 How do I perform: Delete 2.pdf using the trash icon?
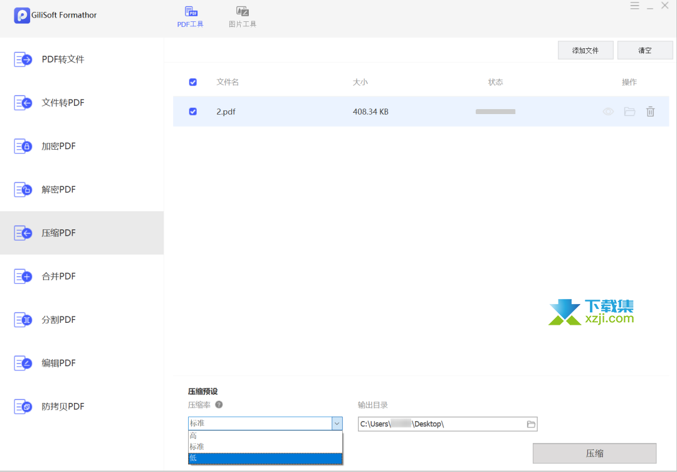point(650,111)
